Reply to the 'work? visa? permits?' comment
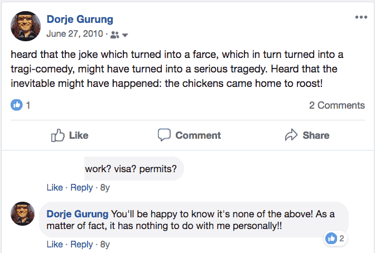Screen dimensions: 375x253 point(81,187)
